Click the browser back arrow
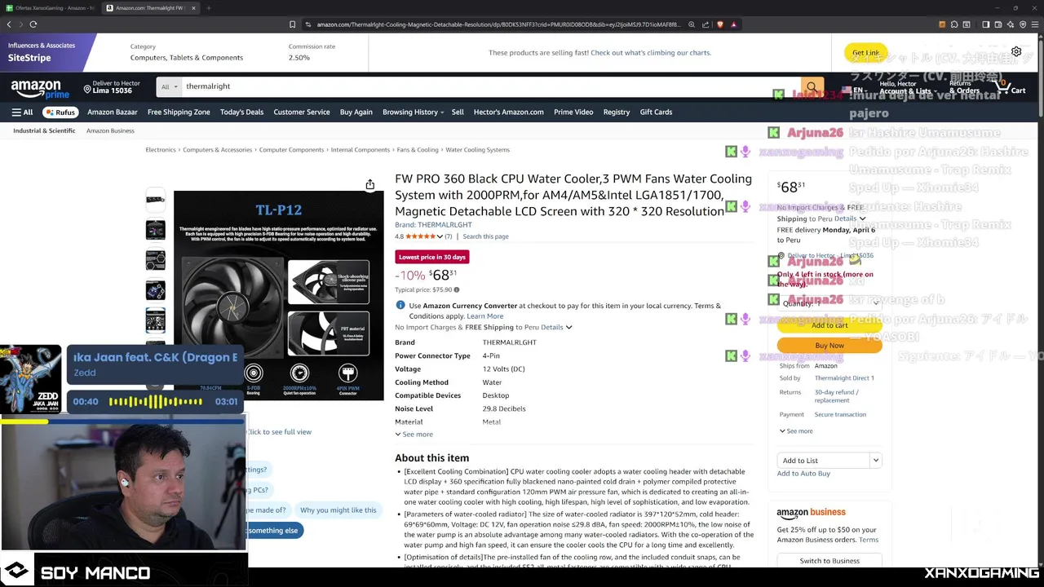This screenshot has width=1044, height=587. (x=9, y=24)
